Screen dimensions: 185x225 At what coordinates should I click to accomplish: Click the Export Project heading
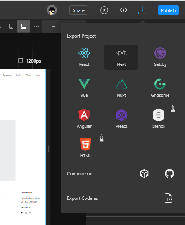81,36
